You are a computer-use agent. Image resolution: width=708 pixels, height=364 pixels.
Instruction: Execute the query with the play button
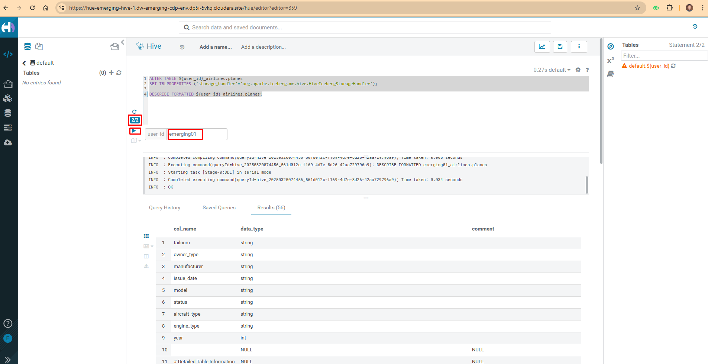click(x=134, y=131)
